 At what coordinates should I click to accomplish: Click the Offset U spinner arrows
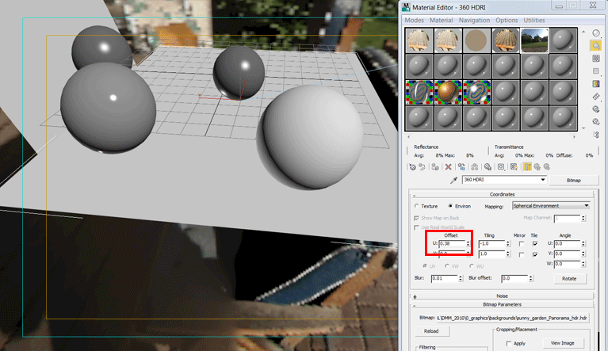coord(468,244)
